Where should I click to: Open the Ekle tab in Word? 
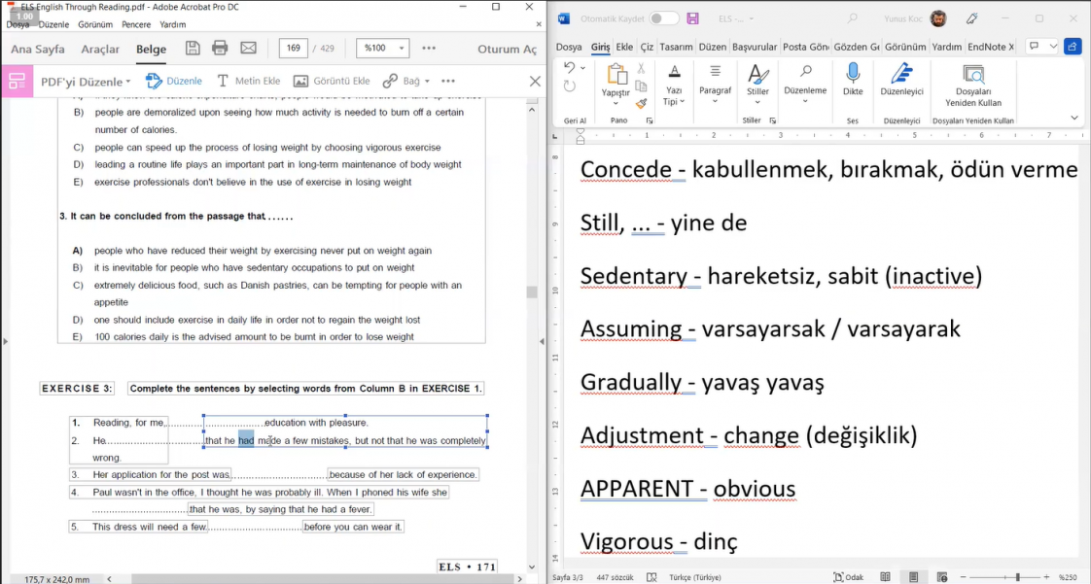(x=624, y=47)
